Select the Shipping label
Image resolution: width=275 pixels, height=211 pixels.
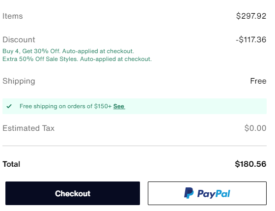click(x=19, y=81)
